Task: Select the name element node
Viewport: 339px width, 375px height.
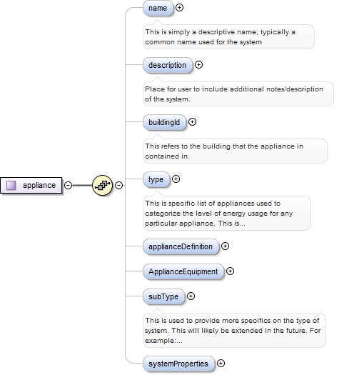Action: 158,8
